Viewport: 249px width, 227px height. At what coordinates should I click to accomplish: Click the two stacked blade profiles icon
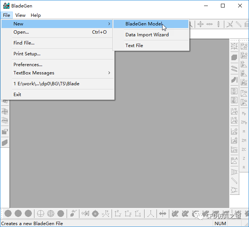click(x=234, y=69)
